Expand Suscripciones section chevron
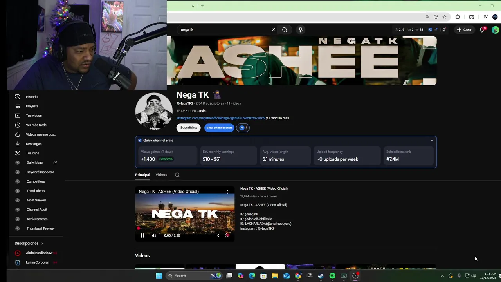The image size is (501, 282). [42, 244]
